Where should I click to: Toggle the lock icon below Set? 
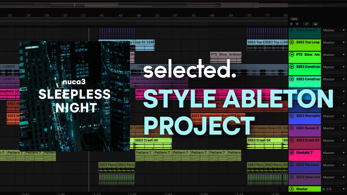coord(315,24)
